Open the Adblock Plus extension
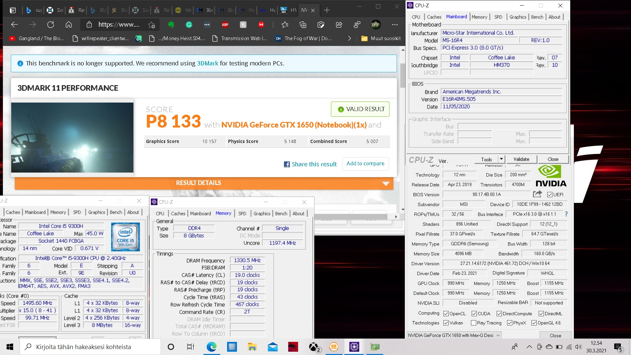Image resolution: width=631 pixels, height=355 pixels. click(225, 25)
